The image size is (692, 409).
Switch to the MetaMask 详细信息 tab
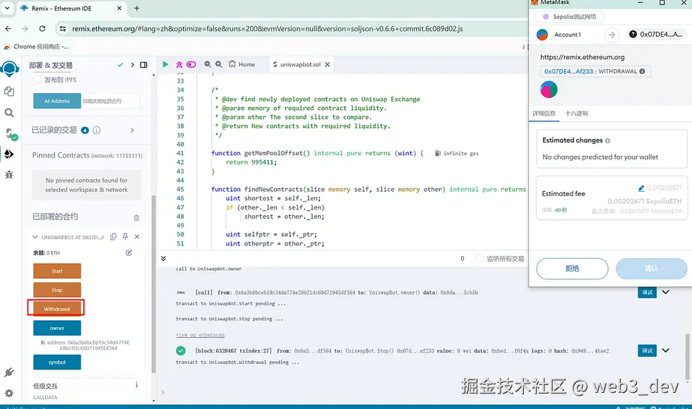pyautogui.click(x=544, y=114)
